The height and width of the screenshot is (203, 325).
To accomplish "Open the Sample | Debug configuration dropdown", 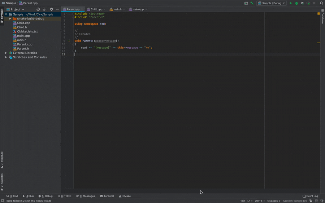I will pos(271,3).
